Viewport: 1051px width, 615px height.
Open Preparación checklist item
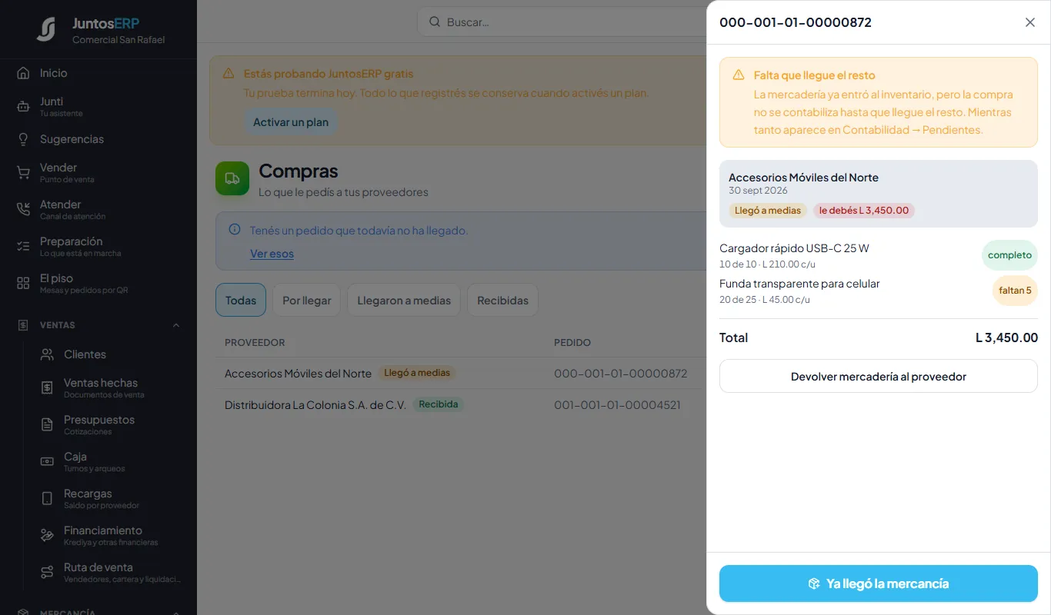pos(98,246)
